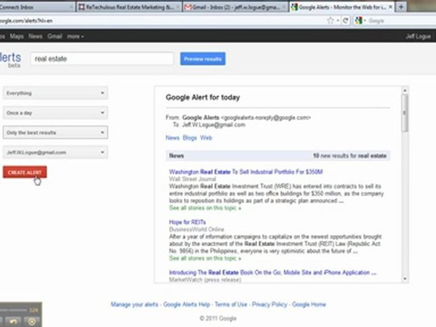Click the Wall Street Journal source text
This screenshot has width=436, height=327.
pos(193,179)
